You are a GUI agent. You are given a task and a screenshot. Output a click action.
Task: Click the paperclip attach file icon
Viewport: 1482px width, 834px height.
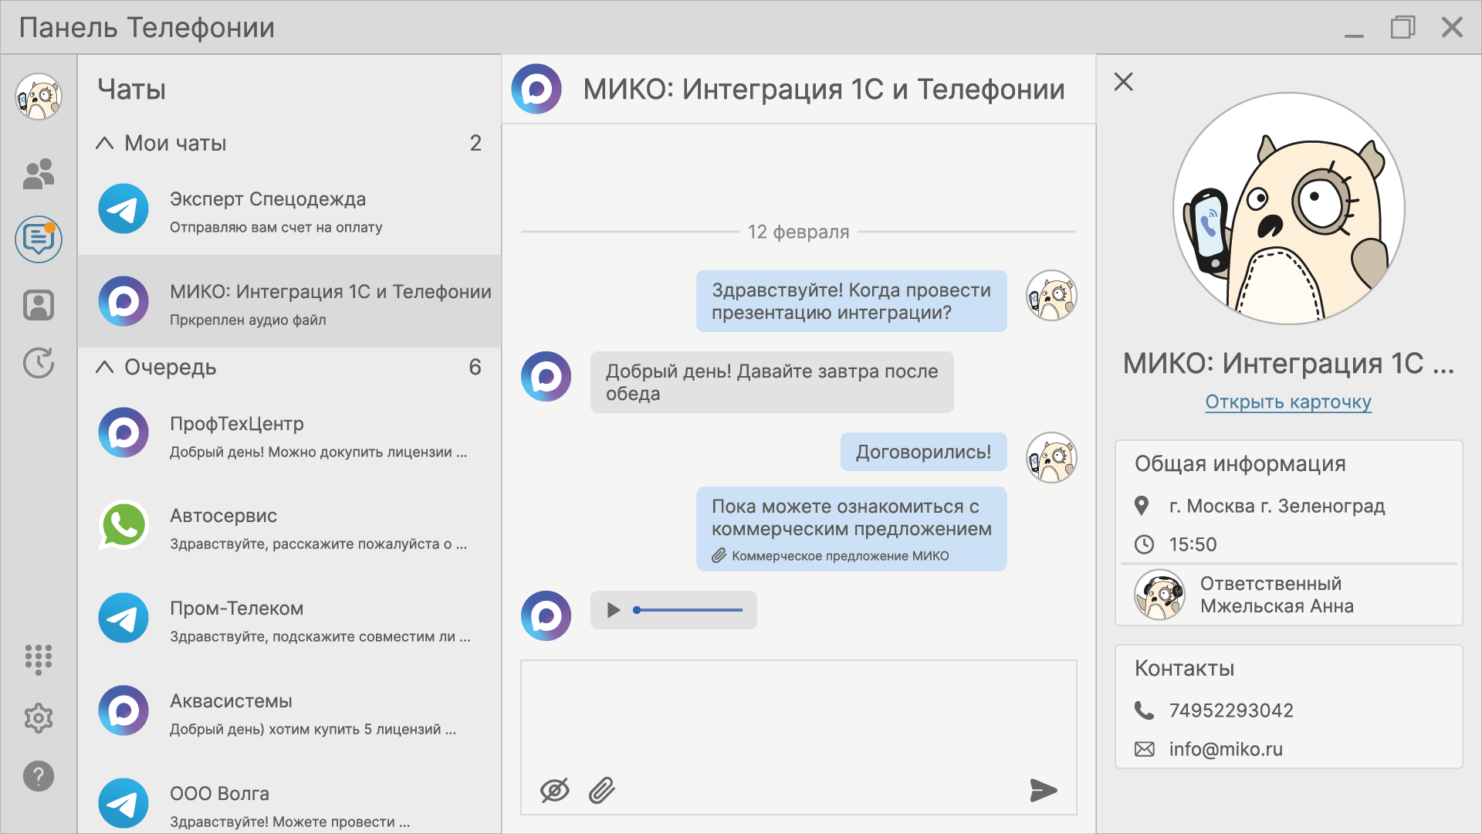pos(601,790)
